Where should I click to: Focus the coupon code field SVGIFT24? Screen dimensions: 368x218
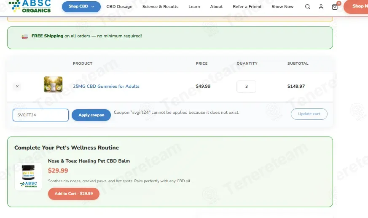40,115
